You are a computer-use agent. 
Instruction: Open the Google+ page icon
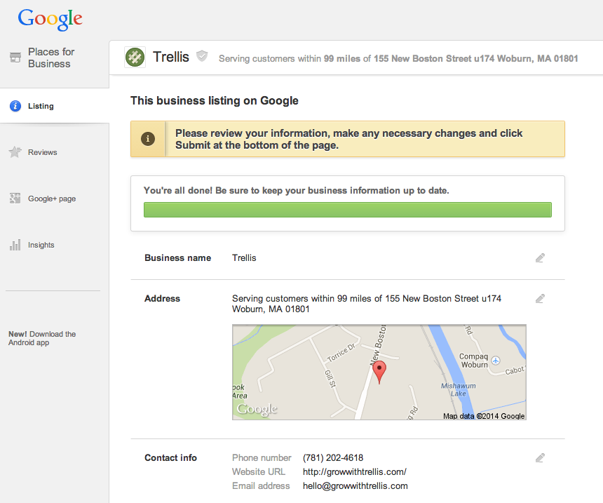[14, 199]
